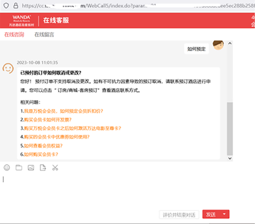The width and height of the screenshot is (255, 224).
Task: Click 评价并结束对话 button
Action: (x=179, y=215)
